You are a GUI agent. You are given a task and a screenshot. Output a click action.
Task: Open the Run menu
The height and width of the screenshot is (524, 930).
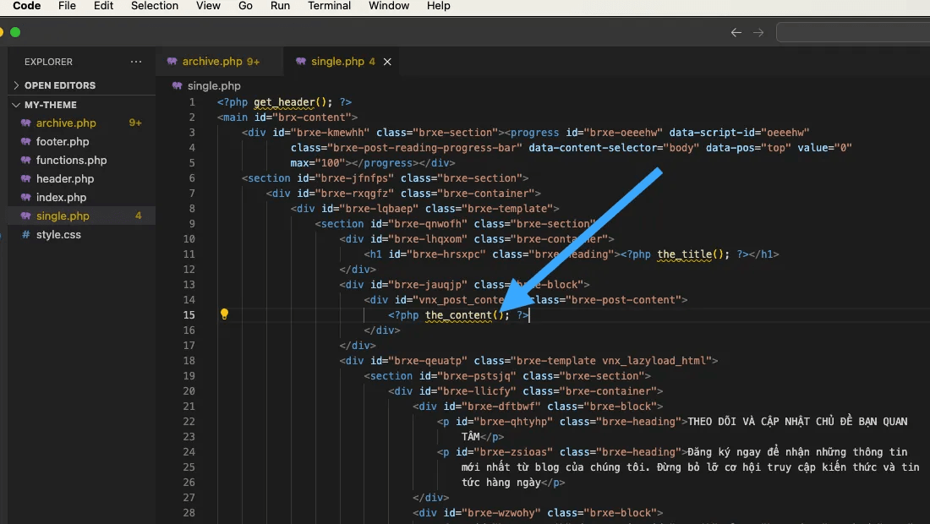(x=280, y=6)
